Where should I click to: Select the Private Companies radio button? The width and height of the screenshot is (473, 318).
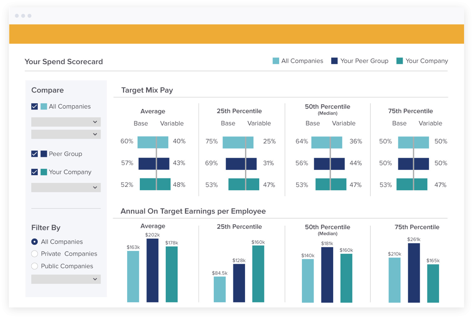click(35, 254)
